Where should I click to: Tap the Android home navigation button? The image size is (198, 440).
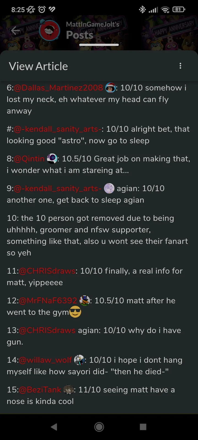[99, 427]
